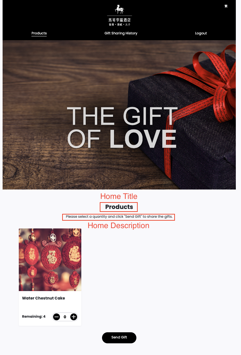Click the Send Gift instruction description text

119,217
